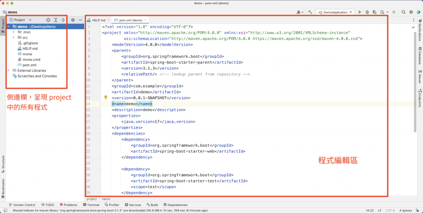Open the Notifications bell panel
423x213 pixels.
(x=420, y=30)
